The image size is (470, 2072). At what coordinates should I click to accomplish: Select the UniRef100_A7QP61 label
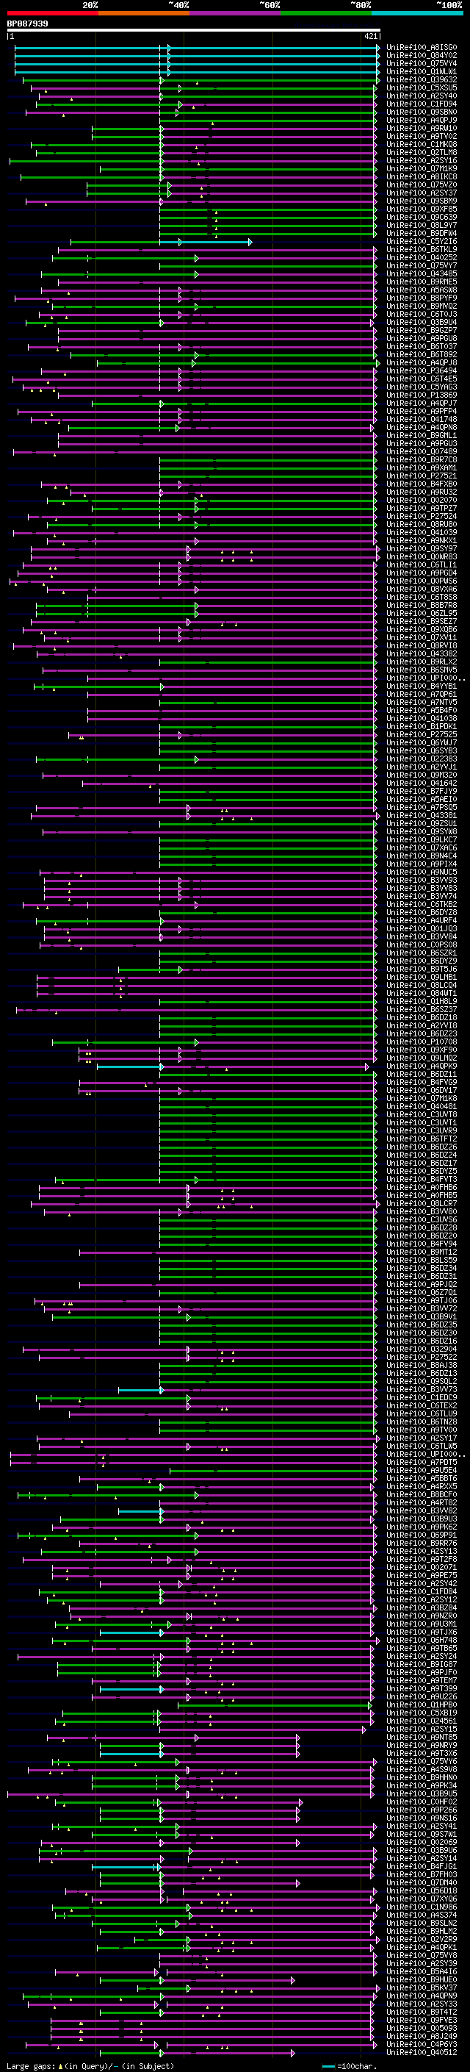[422, 695]
